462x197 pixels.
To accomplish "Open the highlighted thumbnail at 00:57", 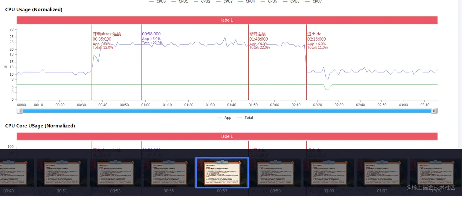I will click(222, 173).
